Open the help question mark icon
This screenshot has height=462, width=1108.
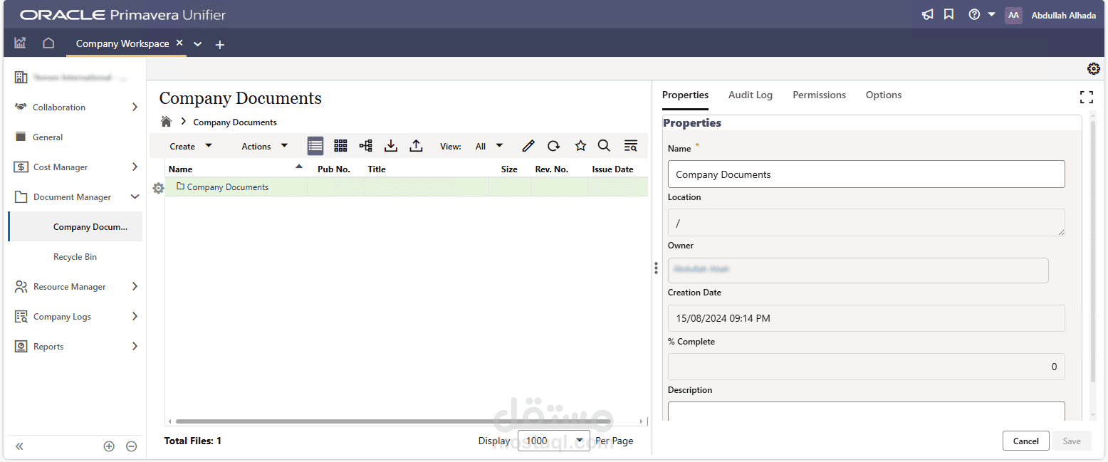tap(974, 14)
